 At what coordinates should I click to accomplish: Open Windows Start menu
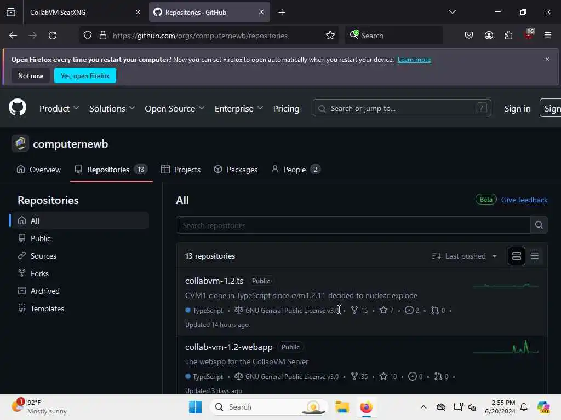195,407
